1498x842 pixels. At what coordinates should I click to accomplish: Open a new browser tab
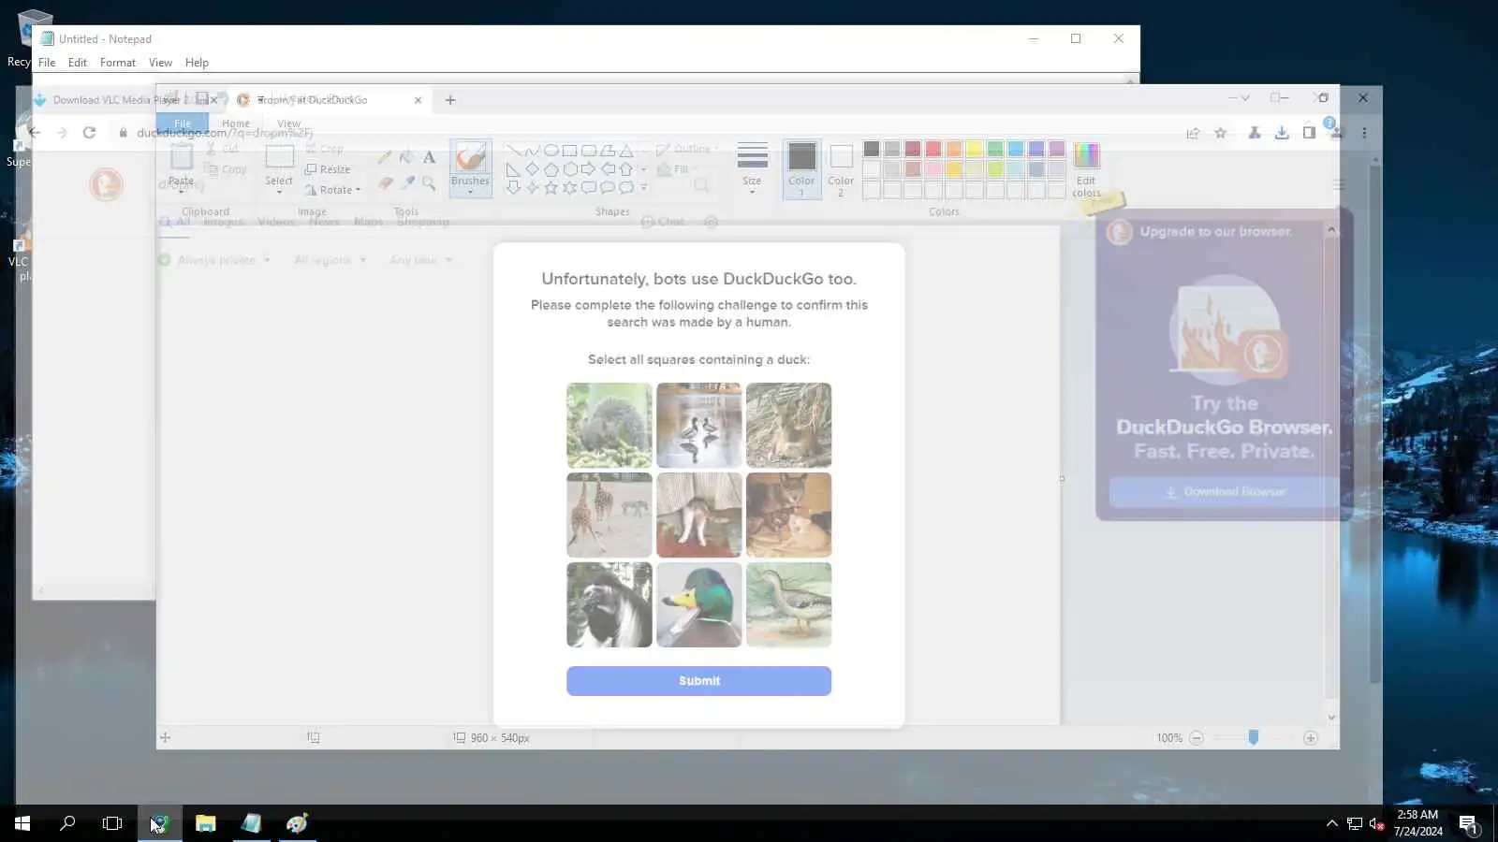pyautogui.click(x=450, y=100)
